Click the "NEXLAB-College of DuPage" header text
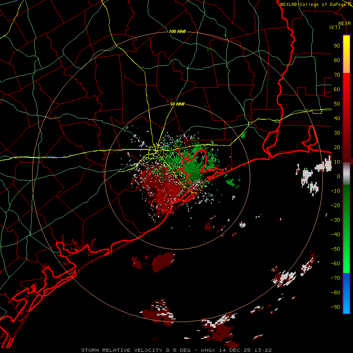This screenshot has height=353, width=353. (313, 4)
